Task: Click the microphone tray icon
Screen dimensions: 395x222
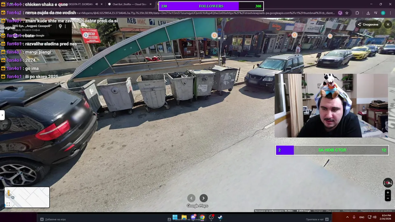Action: 354,217
